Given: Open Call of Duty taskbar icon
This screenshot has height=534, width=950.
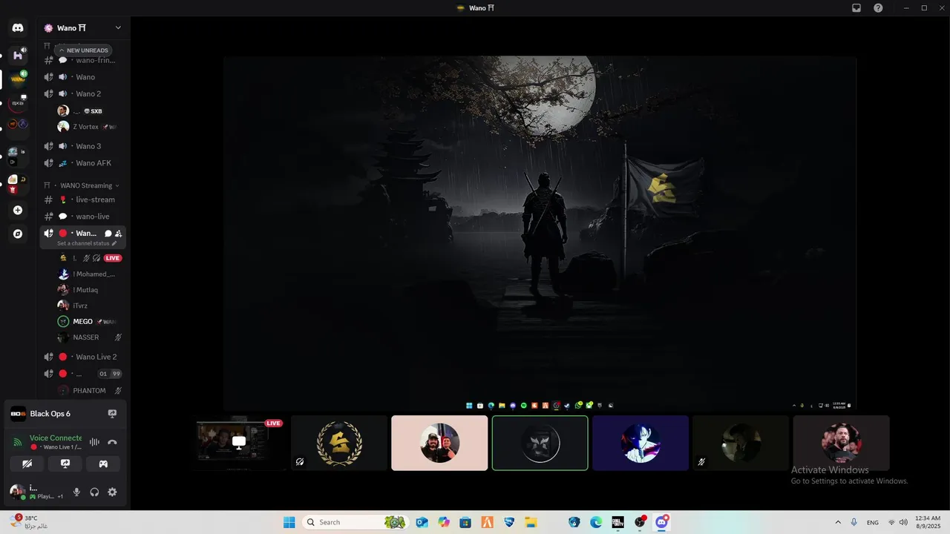Looking at the screenshot, I should click(617, 522).
